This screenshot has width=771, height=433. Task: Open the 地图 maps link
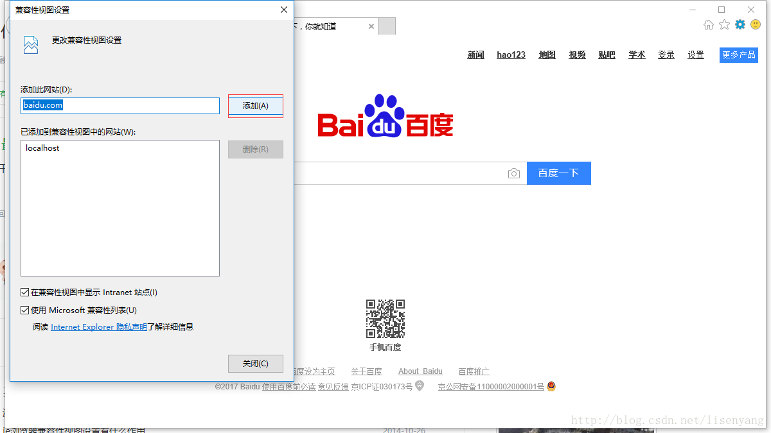[x=547, y=55]
